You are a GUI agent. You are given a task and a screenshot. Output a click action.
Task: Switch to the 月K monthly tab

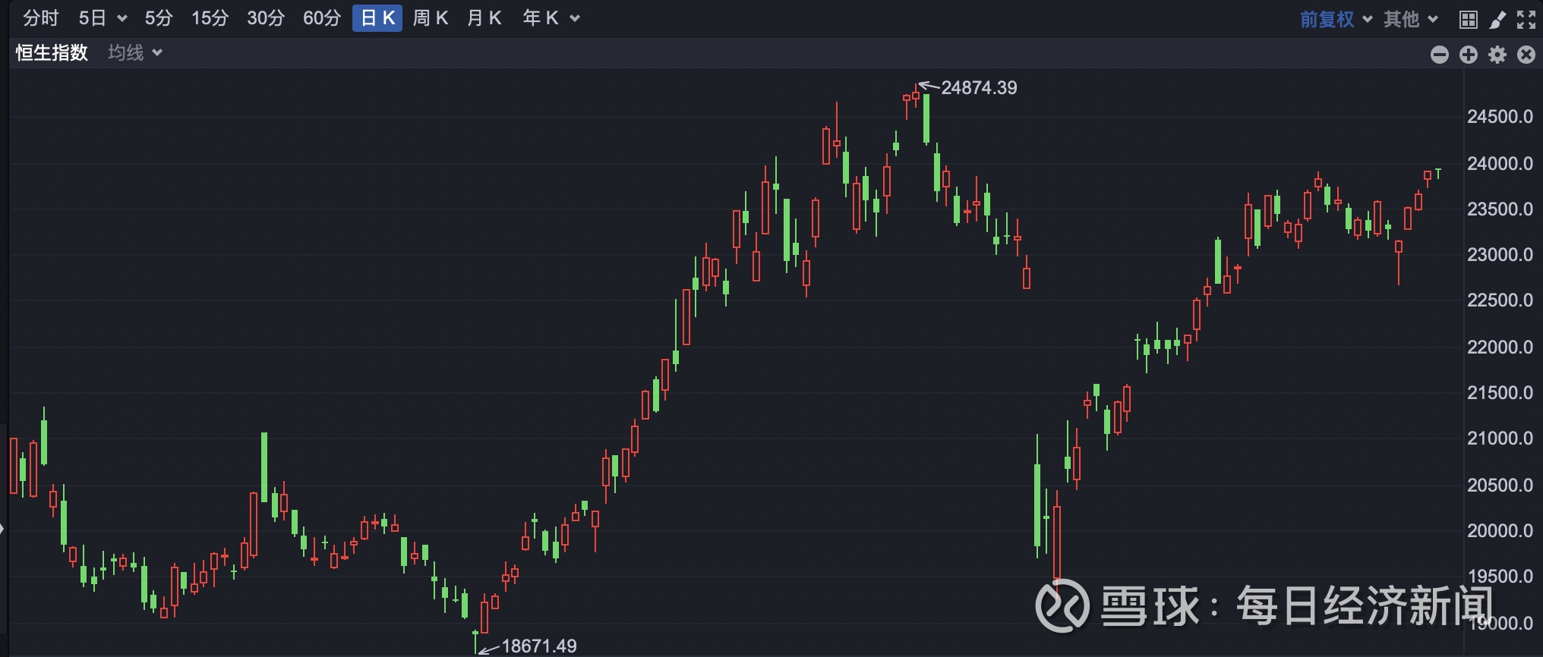pyautogui.click(x=484, y=18)
